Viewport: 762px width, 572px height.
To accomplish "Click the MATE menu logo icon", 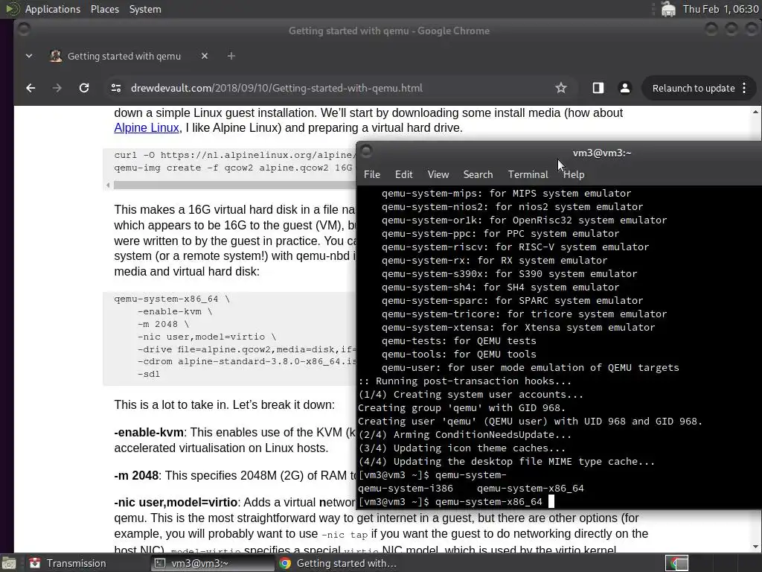I will 12,9.
